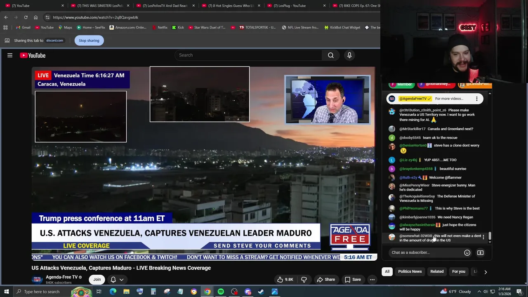Open the notification bell for Agenda-Free TV
The image size is (528, 297).
point(113,279)
